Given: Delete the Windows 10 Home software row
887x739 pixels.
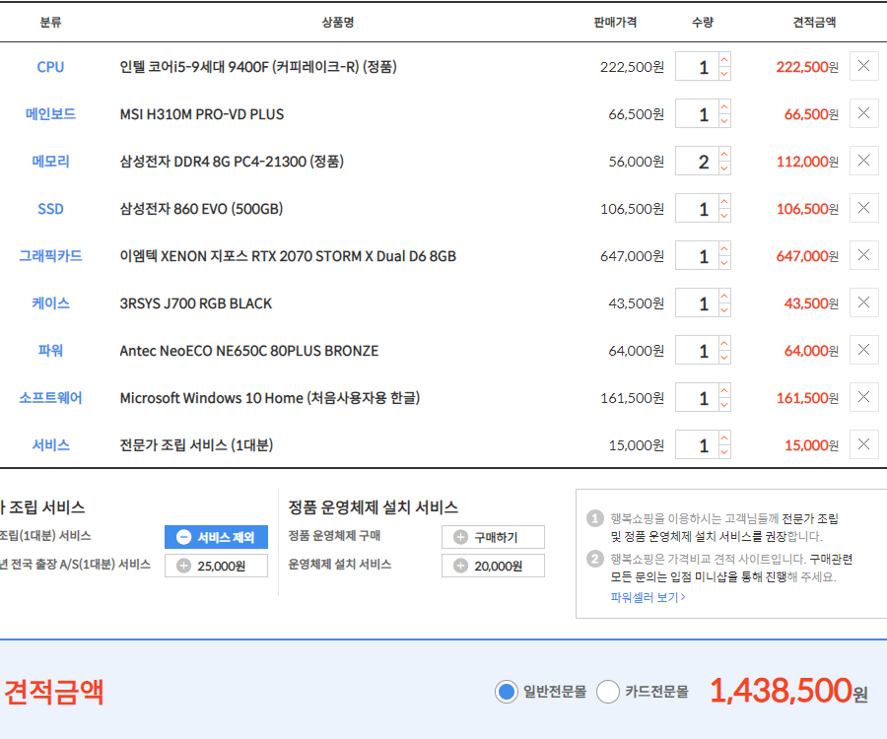Looking at the screenshot, I should tap(863, 397).
